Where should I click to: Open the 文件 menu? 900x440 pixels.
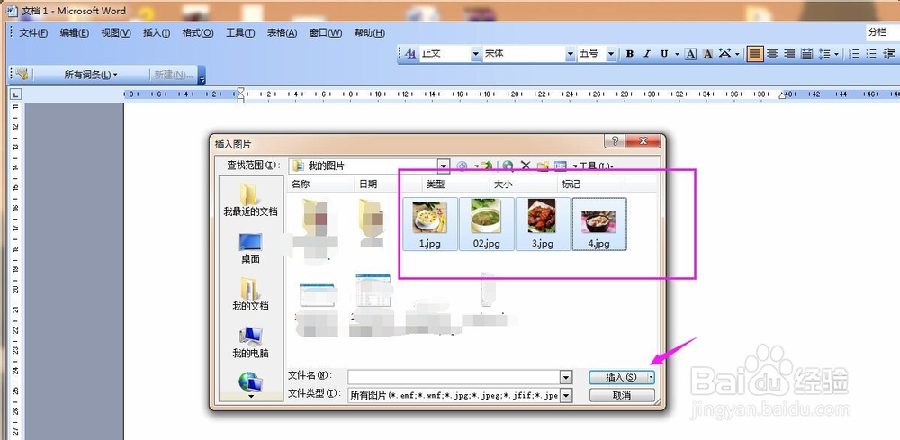[x=33, y=32]
